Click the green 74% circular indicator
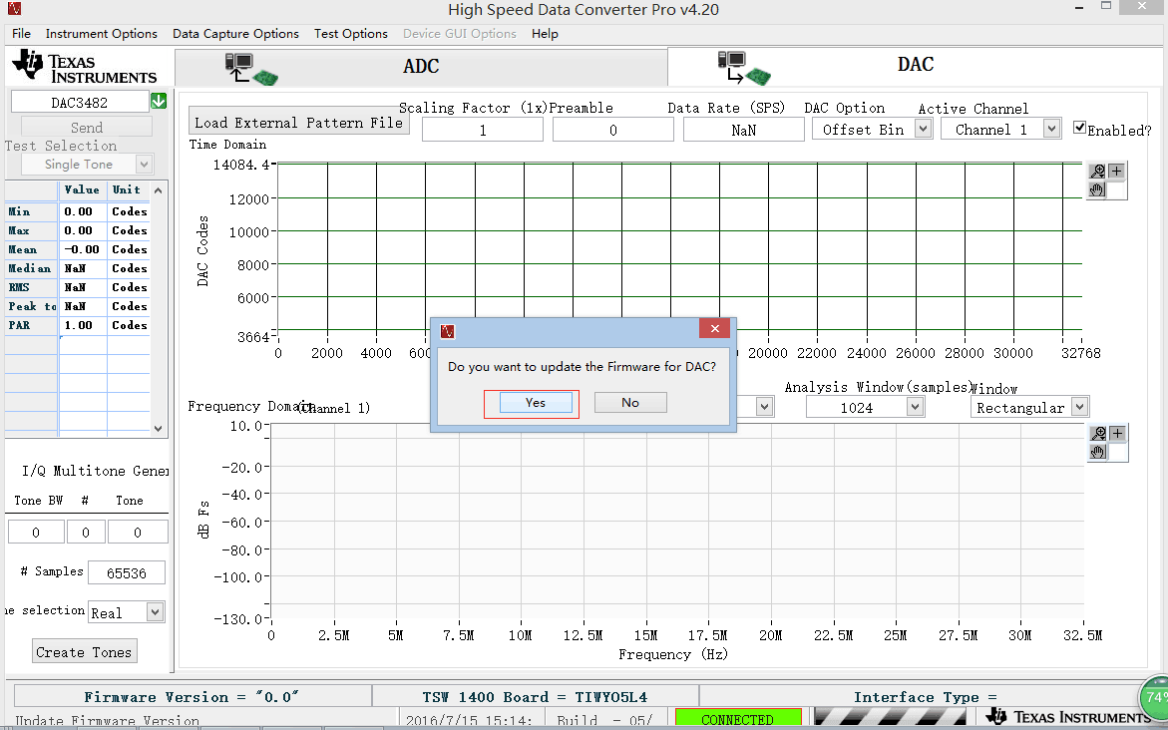This screenshot has width=1168, height=730. pos(1155,699)
